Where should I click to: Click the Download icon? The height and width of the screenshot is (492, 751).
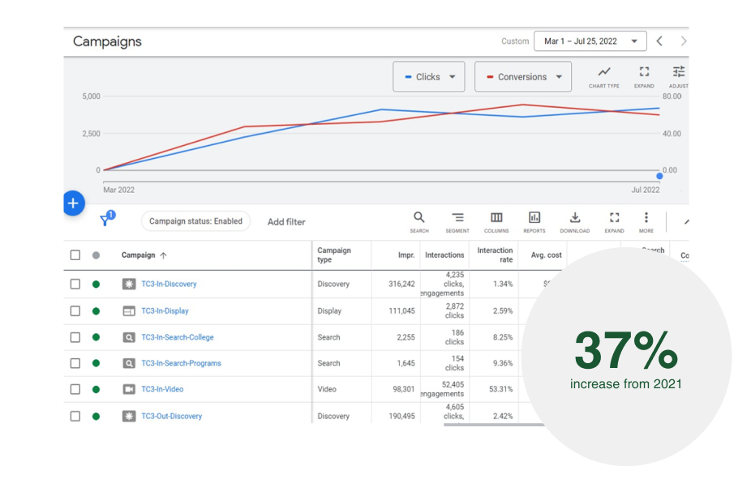pyautogui.click(x=575, y=222)
